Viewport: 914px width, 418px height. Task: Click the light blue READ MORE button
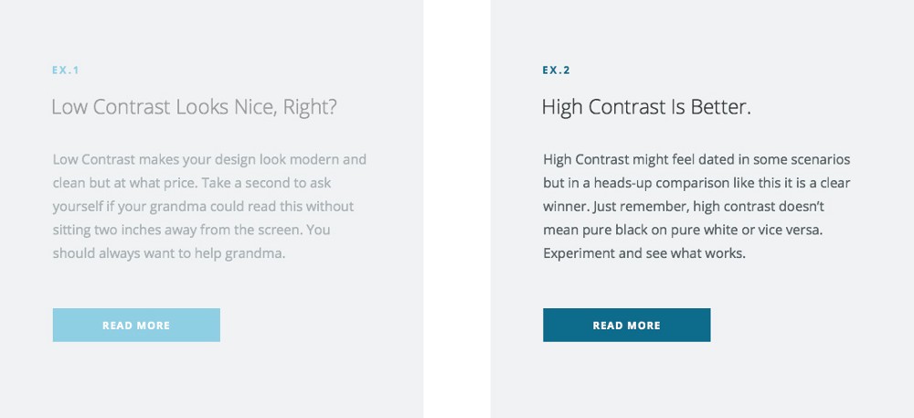(136, 325)
